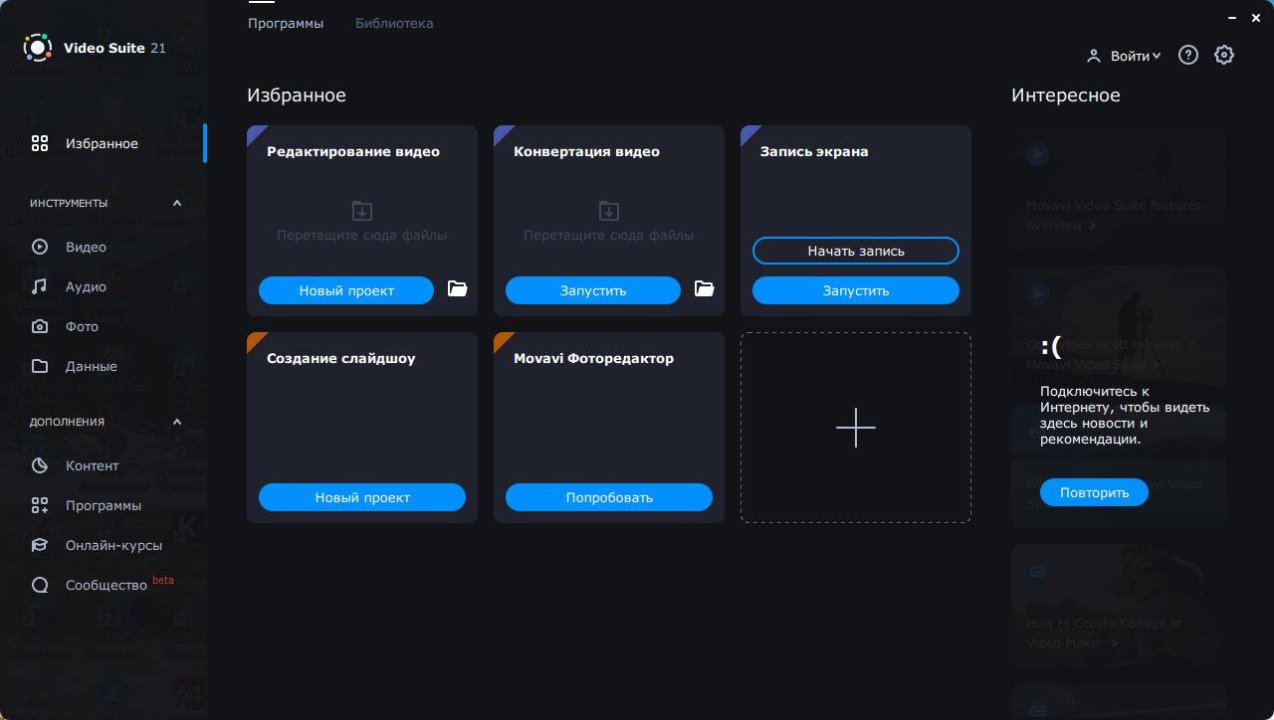Click the drop-files icon in Редактирование видео
Screen dimensions: 1274x720
click(x=362, y=210)
